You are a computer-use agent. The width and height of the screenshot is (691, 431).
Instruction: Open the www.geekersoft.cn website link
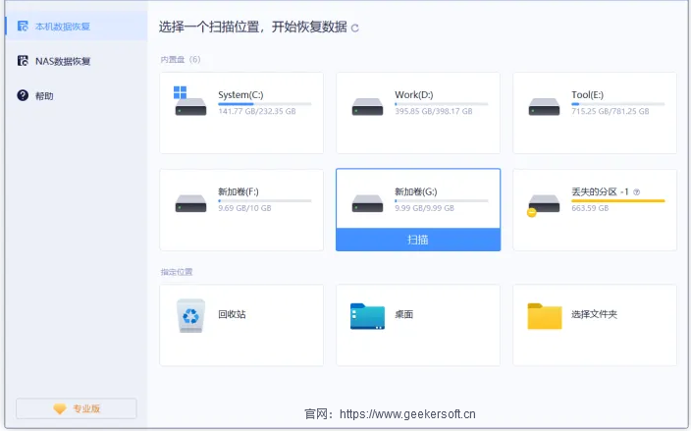(407, 414)
